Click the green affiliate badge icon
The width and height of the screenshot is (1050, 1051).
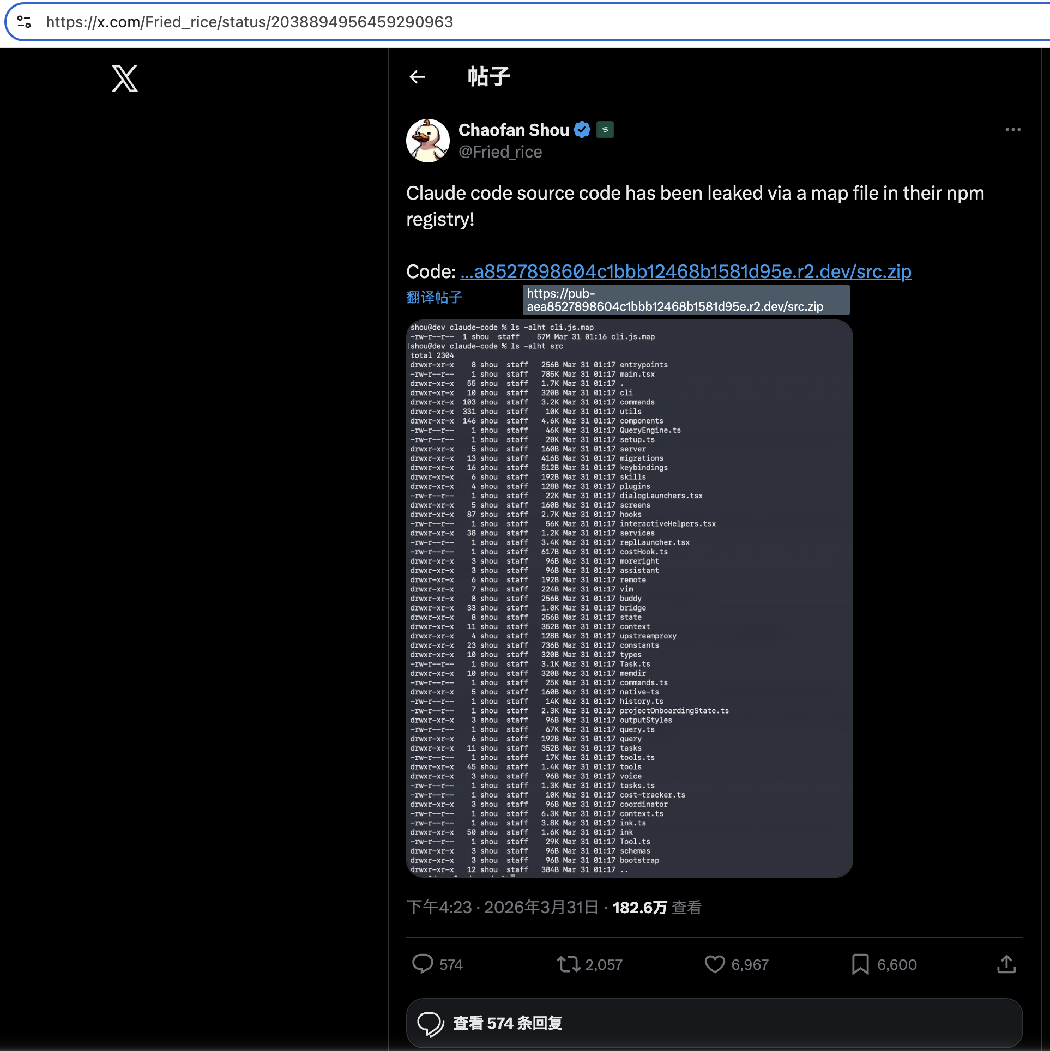point(605,130)
